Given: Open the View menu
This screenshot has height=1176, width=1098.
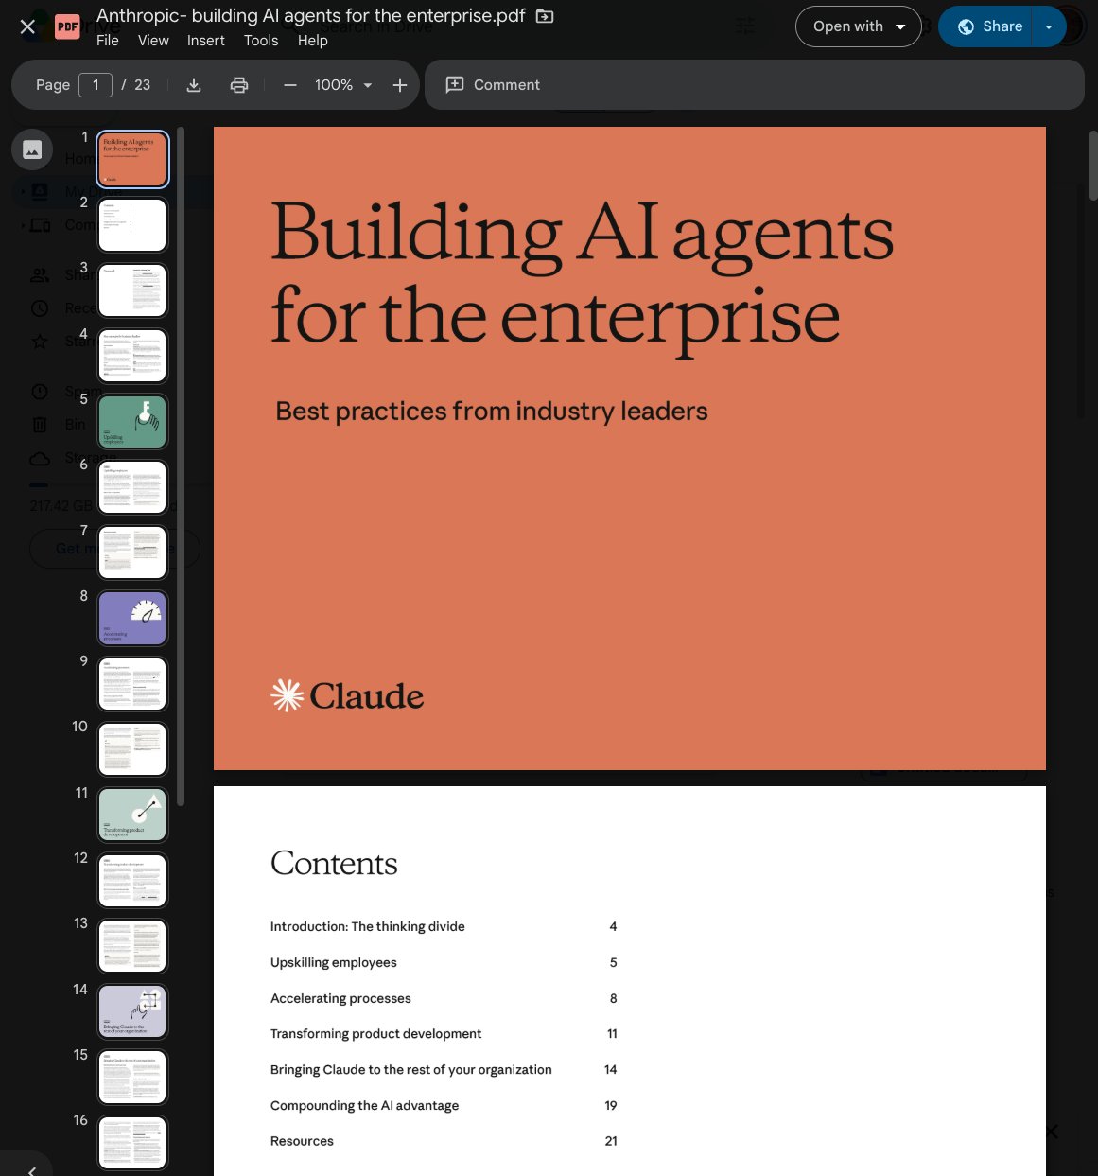Looking at the screenshot, I should [x=153, y=41].
